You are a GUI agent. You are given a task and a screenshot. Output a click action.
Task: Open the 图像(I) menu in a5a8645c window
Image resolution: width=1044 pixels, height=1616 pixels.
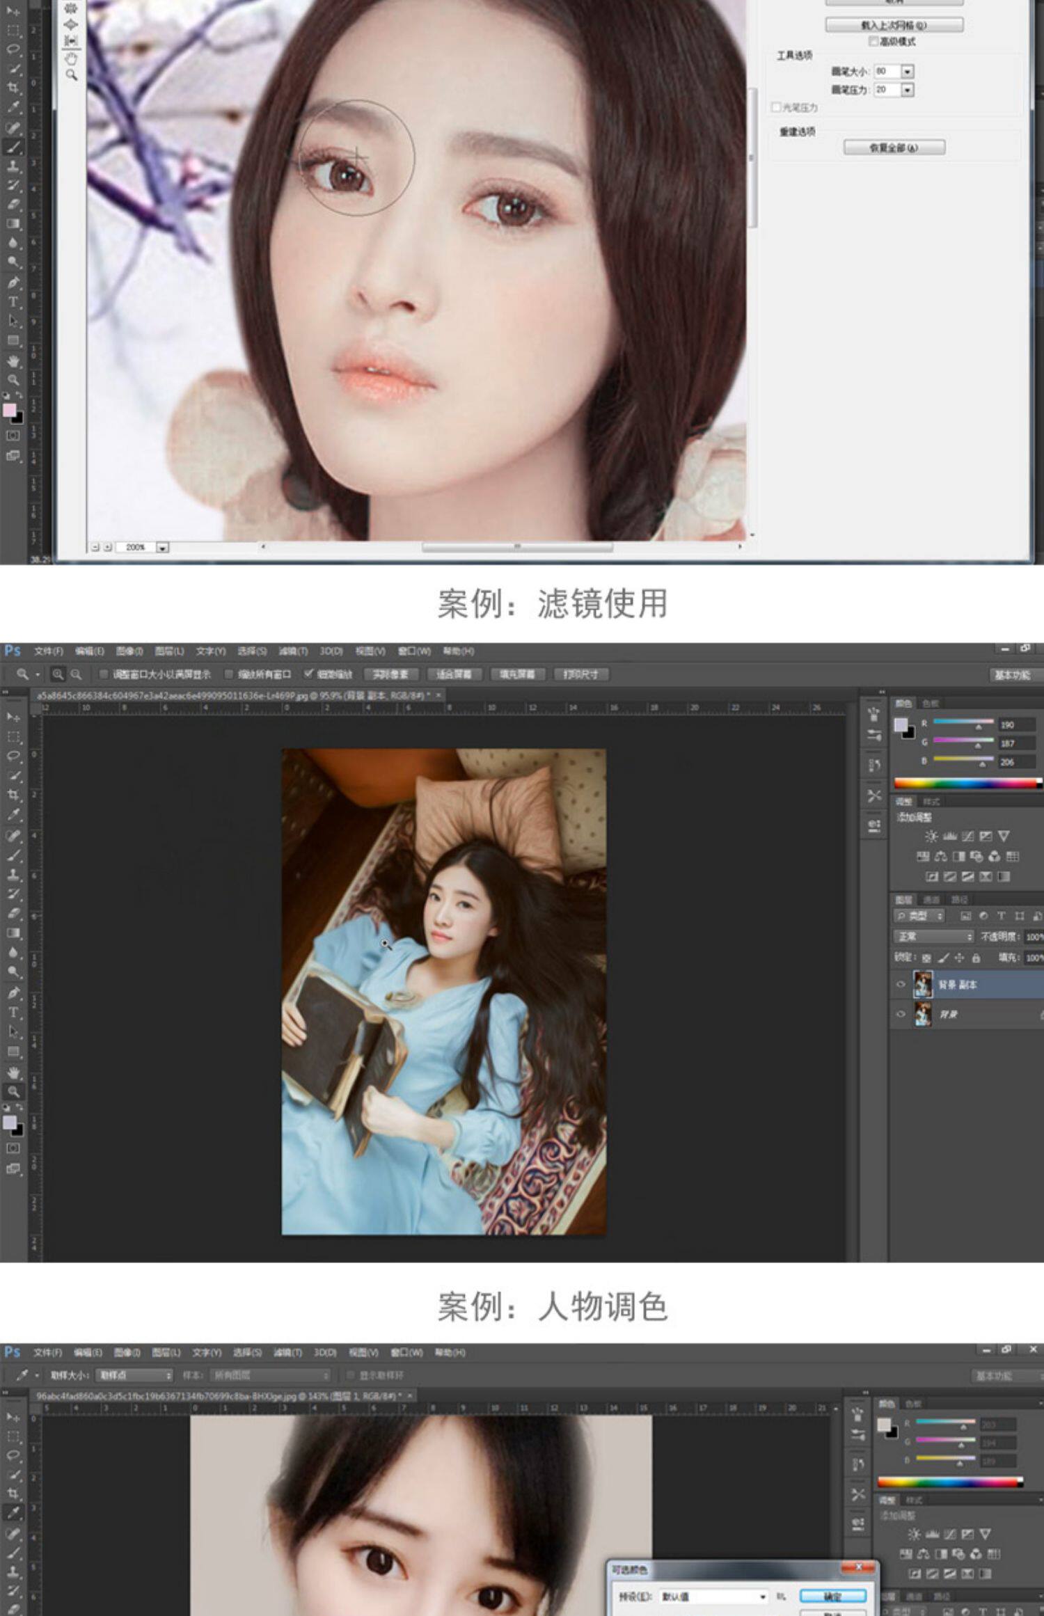coord(129,651)
